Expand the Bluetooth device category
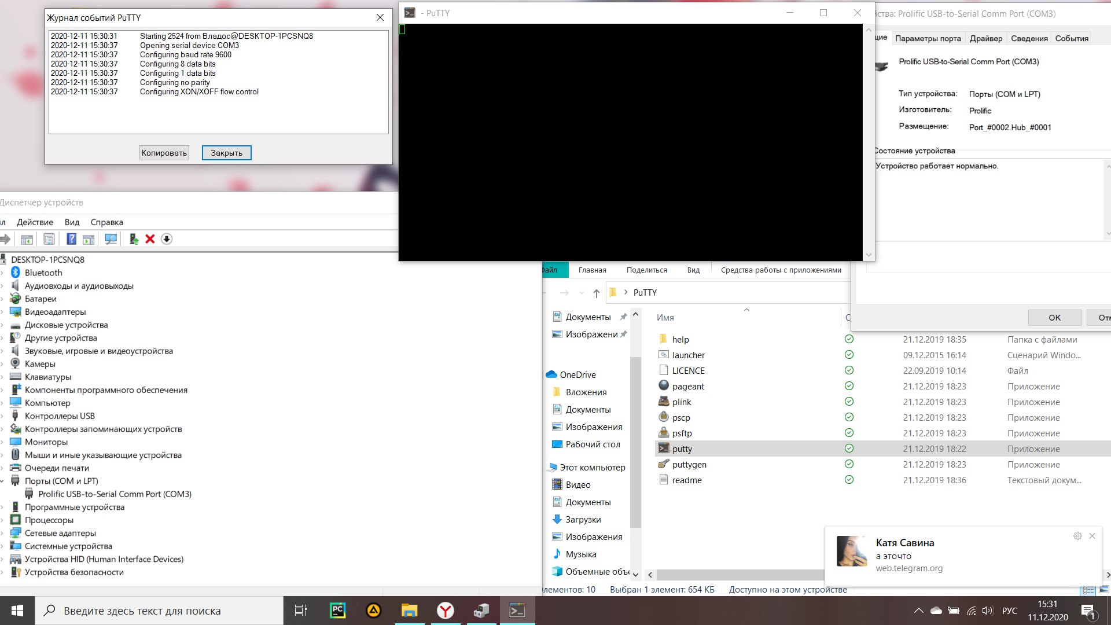This screenshot has height=625, width=1111. click(x=2, y=273)
